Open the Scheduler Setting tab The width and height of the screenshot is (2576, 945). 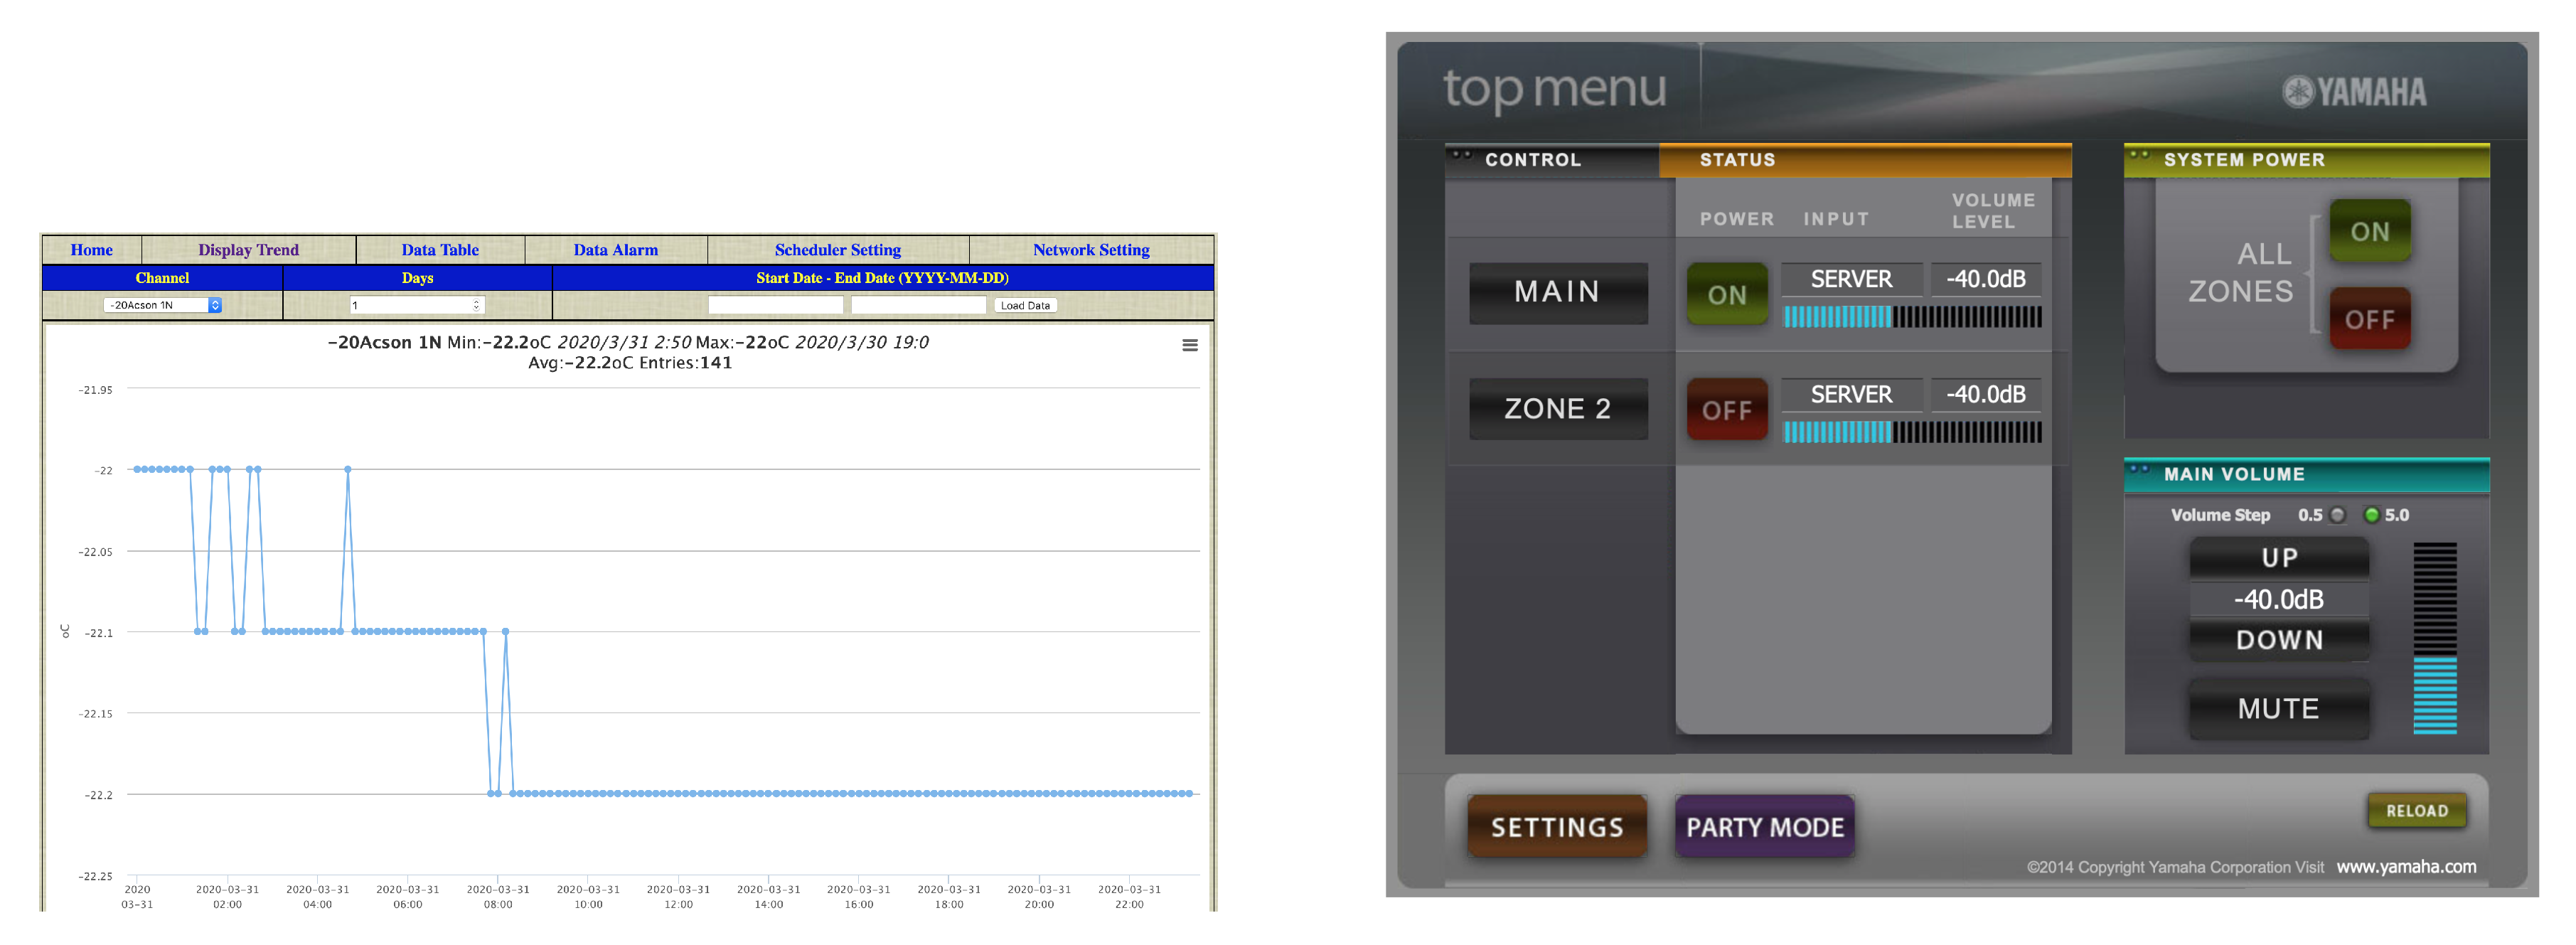(x=837, y=250)
